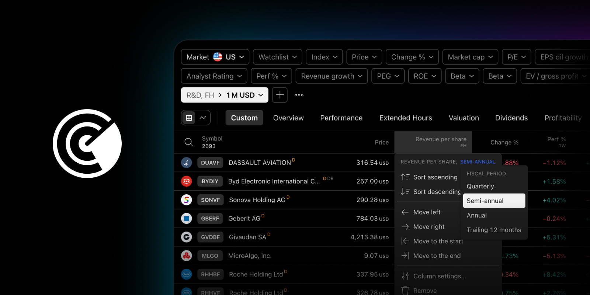
Task: Switch to the Overview tab
Action: [x=288, y=118]
